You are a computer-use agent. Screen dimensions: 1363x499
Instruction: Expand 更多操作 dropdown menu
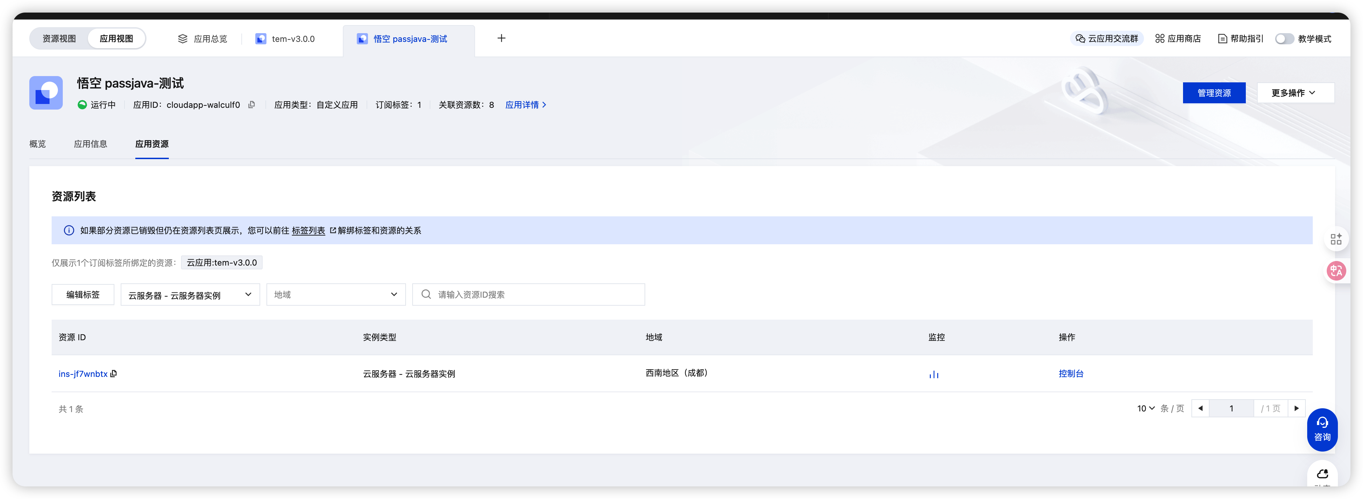pos(1295,92)
